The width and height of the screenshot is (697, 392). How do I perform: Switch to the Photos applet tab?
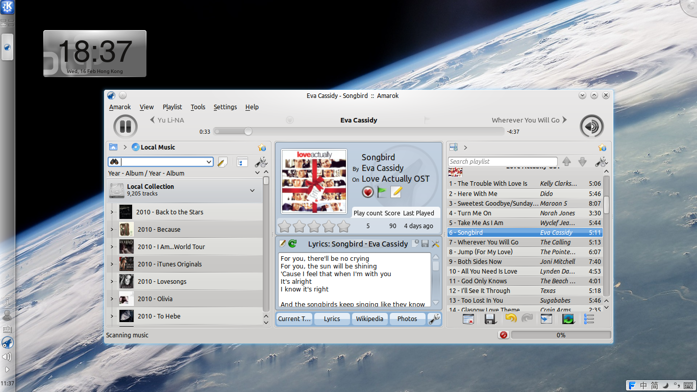click(x=407, y=318)
